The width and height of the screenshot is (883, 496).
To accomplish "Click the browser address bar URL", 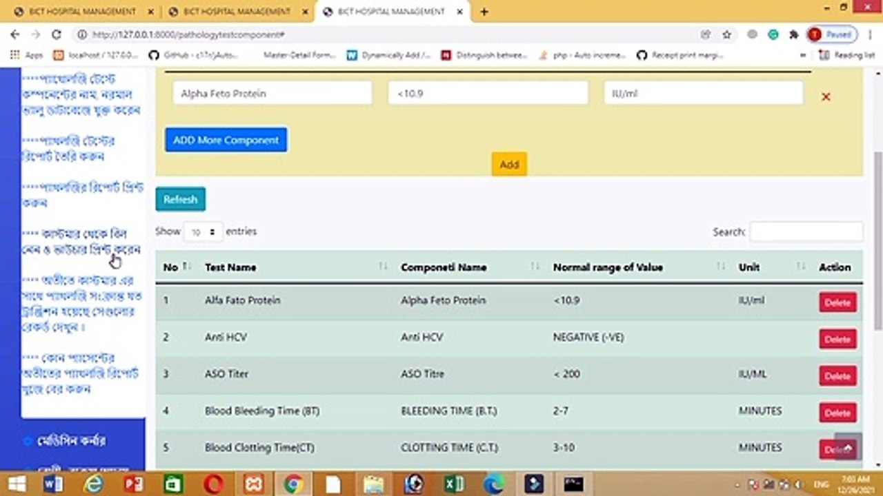I will click(188, 34).
